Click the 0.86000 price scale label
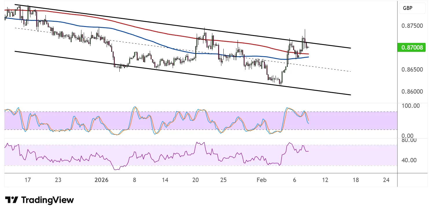Image resolution: width=432 pixels, height=213 pixels. (x=412, y=92)
